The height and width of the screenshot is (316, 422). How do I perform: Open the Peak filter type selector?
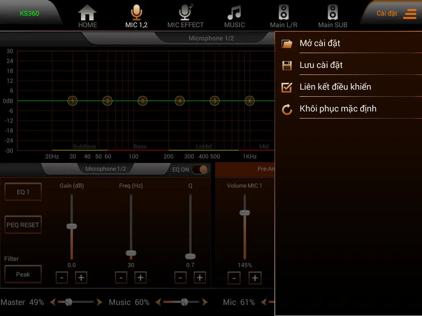coord(23,274)
